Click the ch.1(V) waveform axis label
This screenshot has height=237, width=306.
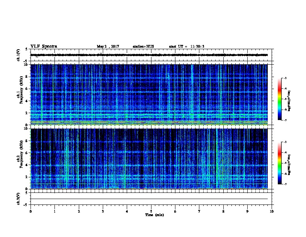19,55
